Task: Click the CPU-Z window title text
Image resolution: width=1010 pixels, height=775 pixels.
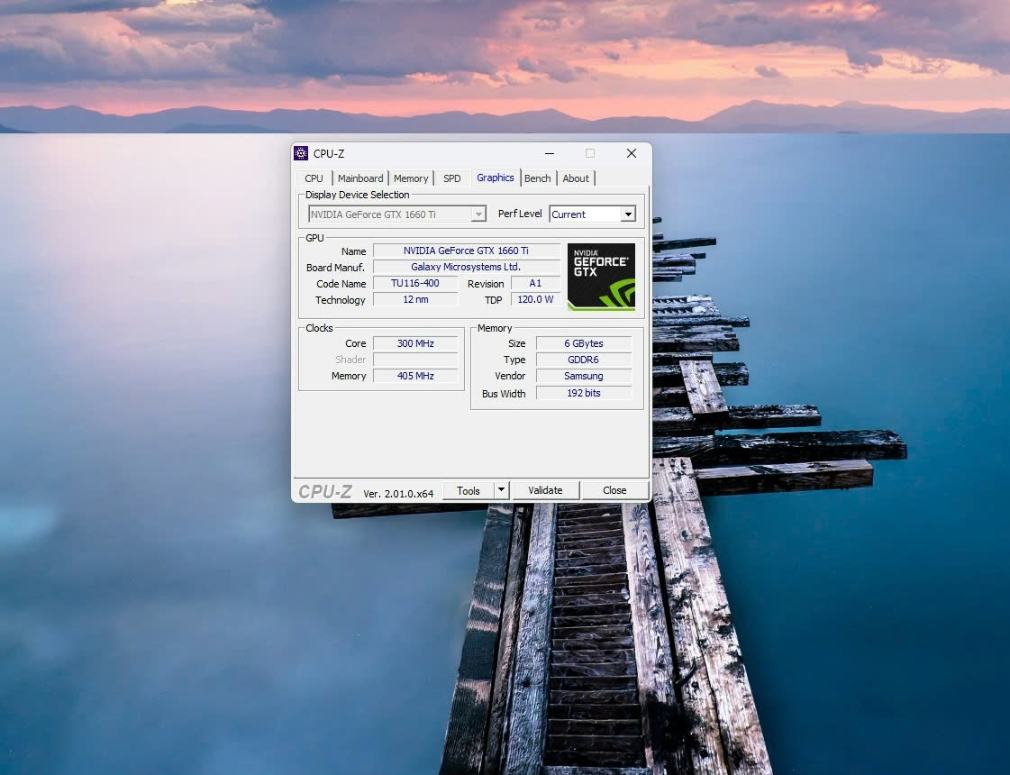Action: [329, 153]
